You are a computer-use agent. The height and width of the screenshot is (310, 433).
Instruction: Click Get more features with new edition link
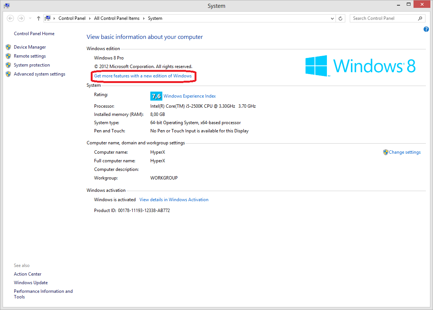[143, 76]
